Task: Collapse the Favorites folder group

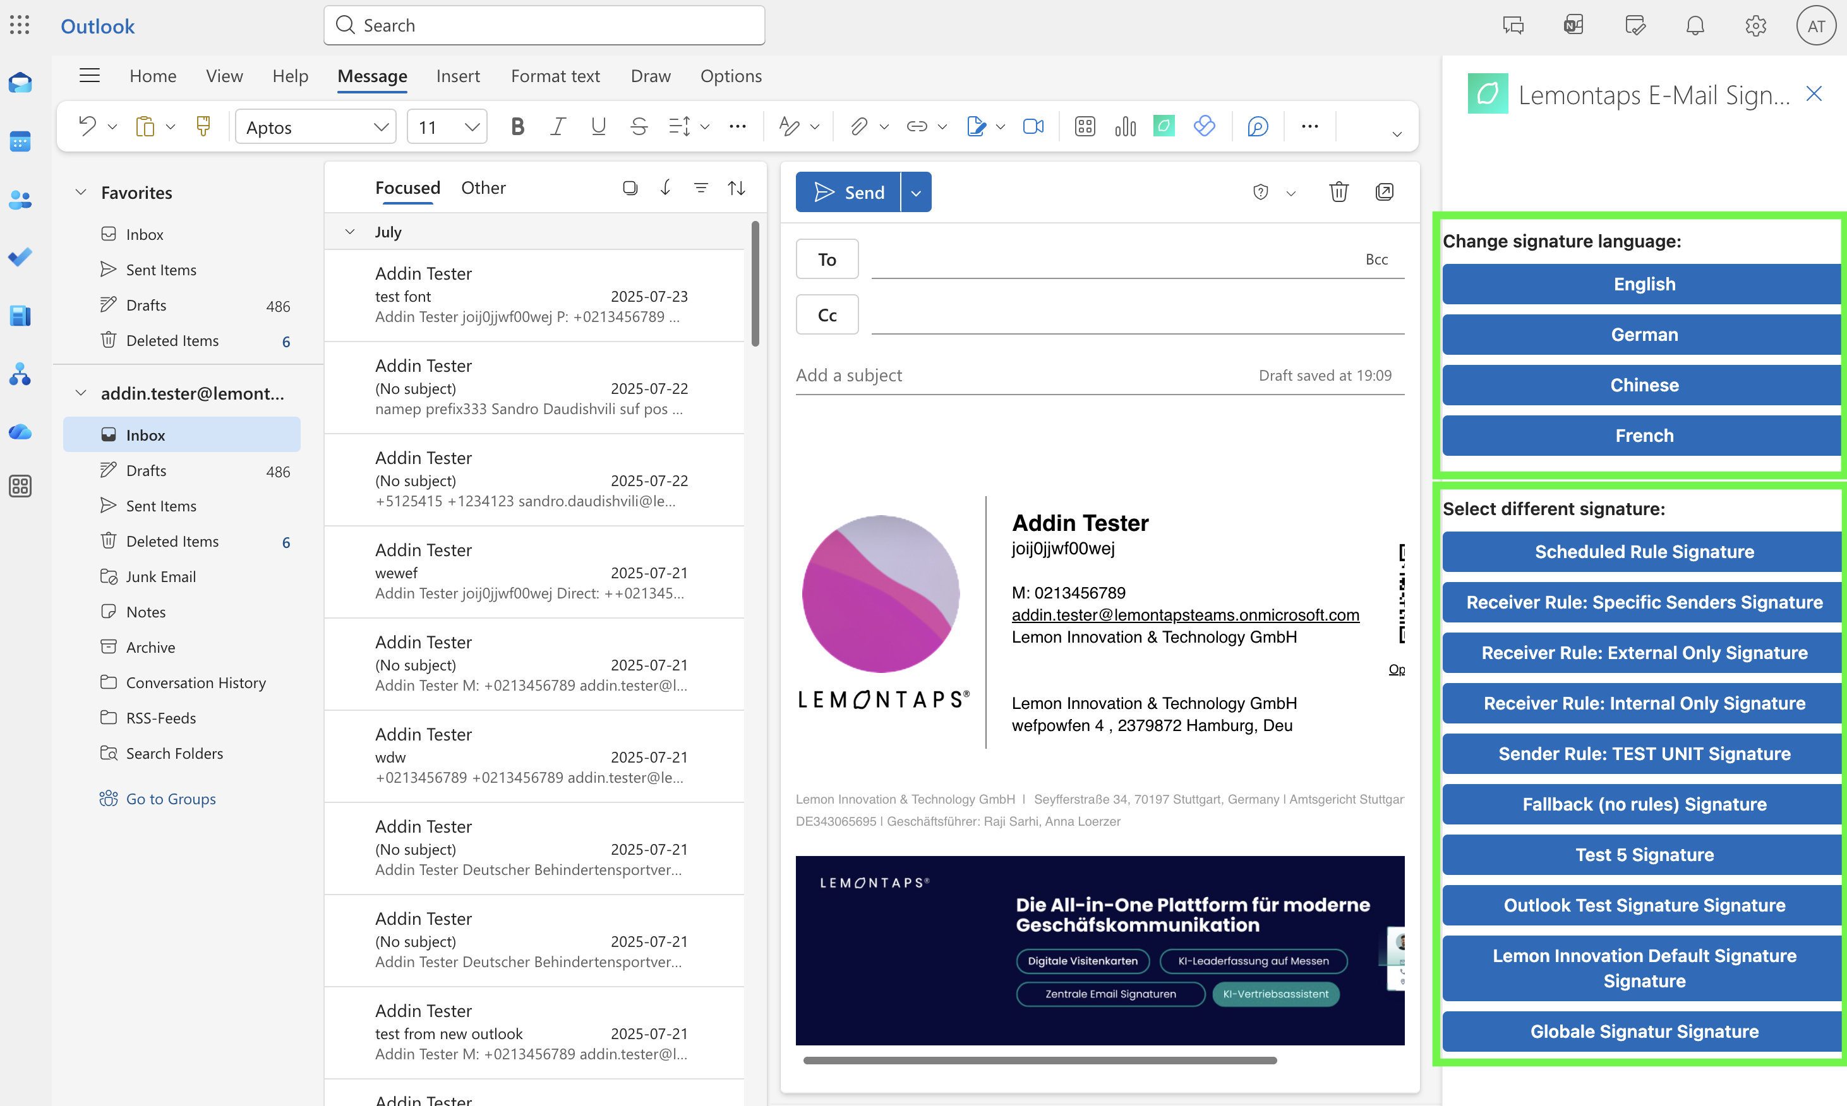Action: pos(80,193)
